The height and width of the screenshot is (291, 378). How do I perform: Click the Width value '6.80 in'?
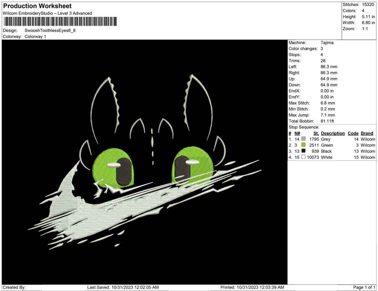pos(368,23)
